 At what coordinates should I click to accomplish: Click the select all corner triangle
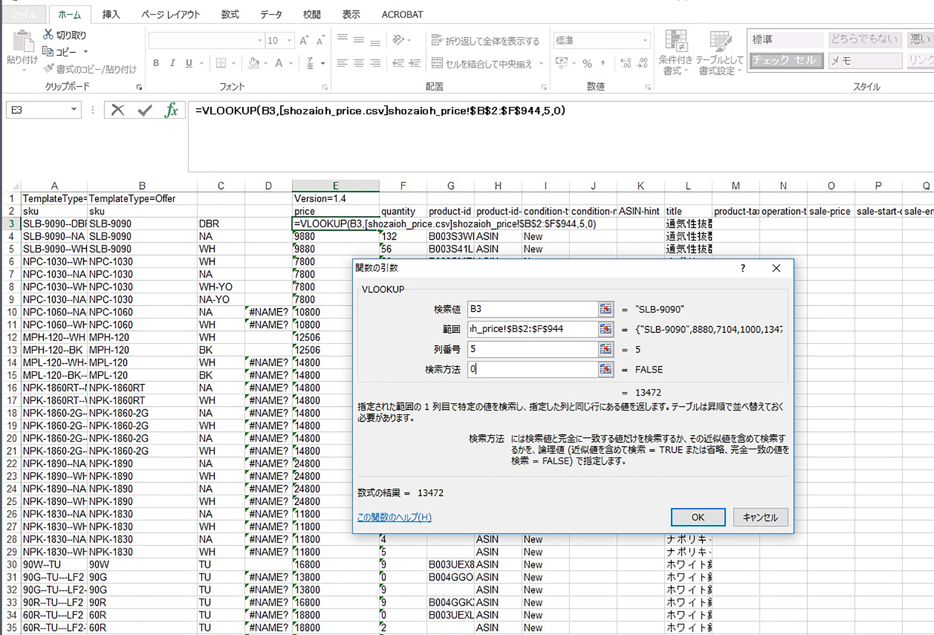[14, 185]
